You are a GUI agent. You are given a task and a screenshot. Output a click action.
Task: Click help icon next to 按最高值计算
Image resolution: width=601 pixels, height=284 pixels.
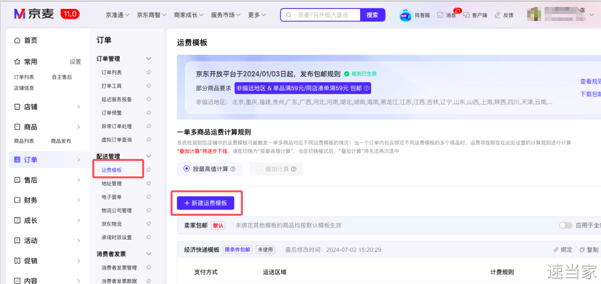click(233, 169)
